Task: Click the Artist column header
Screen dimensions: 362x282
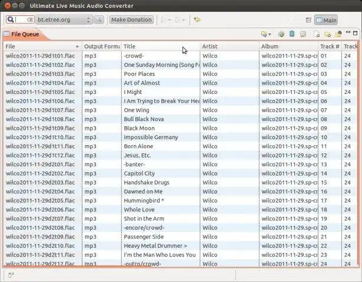Action: click(230, 46)
